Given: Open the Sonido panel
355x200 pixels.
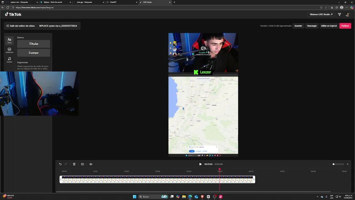Looking at the screenshot, I should (9, 60).
